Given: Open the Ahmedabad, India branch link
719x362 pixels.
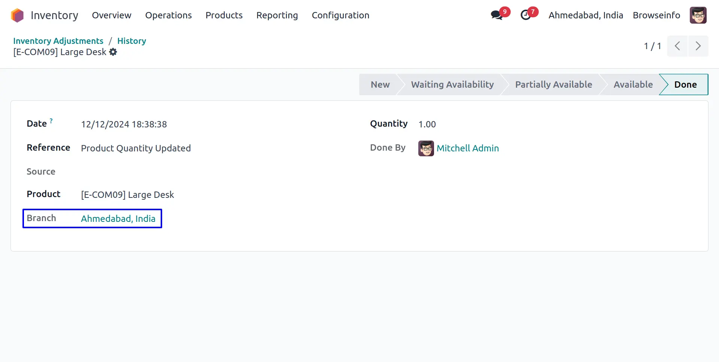Looking at the screenshot, I should [118, 218].
